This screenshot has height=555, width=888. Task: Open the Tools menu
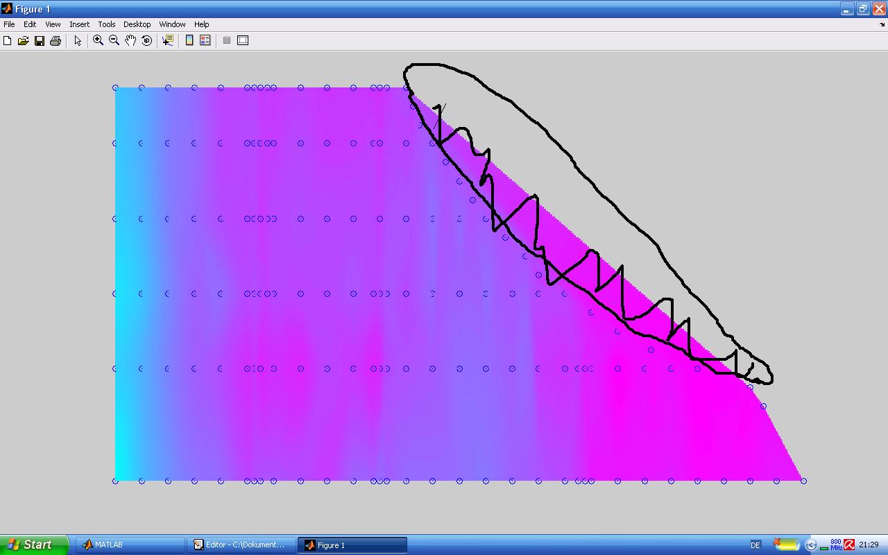(x=106, y=24)
